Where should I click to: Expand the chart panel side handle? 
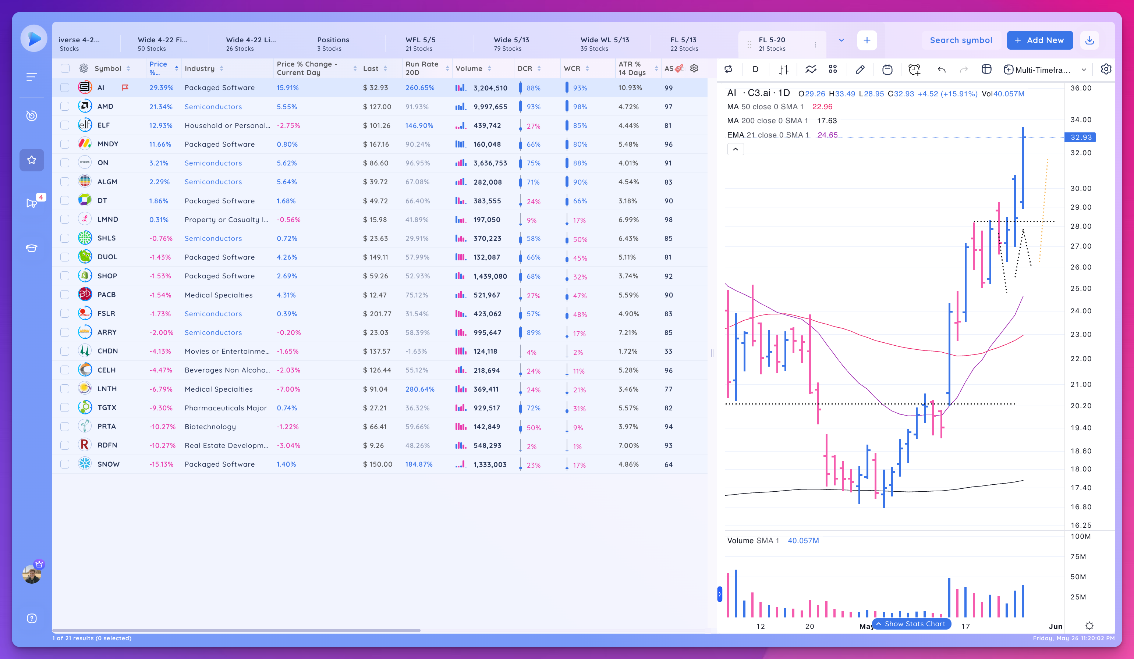[720, 594]
